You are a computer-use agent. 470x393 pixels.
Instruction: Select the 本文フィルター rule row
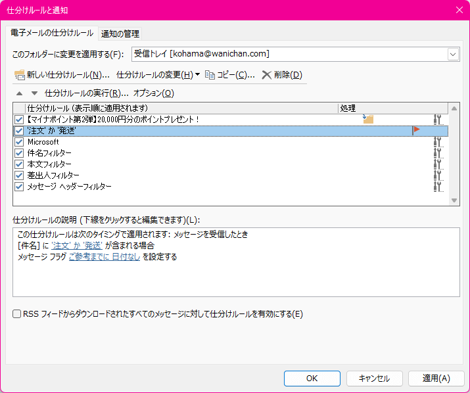point(231,164)
